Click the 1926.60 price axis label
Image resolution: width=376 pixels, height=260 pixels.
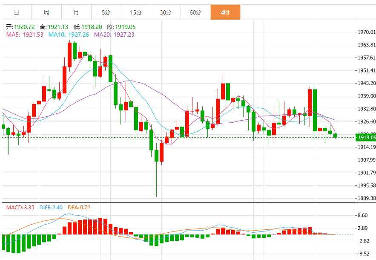pyautogui.click(x=367, y=122)
